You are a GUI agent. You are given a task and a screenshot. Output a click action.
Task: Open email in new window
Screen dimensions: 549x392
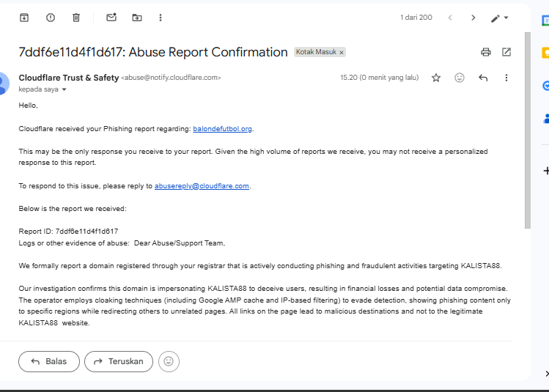pos(506,52)
